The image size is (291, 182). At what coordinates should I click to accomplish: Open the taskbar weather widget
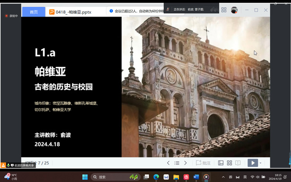click(11, 177)
